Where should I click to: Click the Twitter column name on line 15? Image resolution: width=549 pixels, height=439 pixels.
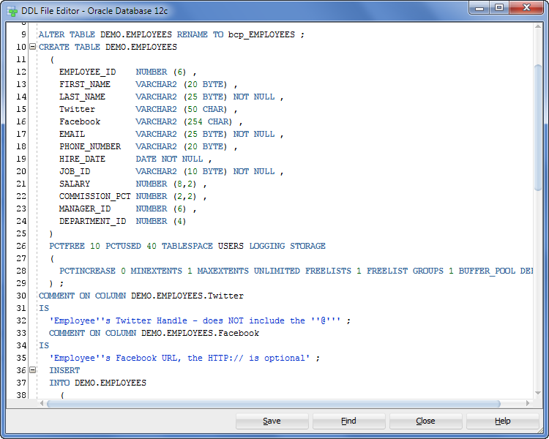[x=77, y=109]
